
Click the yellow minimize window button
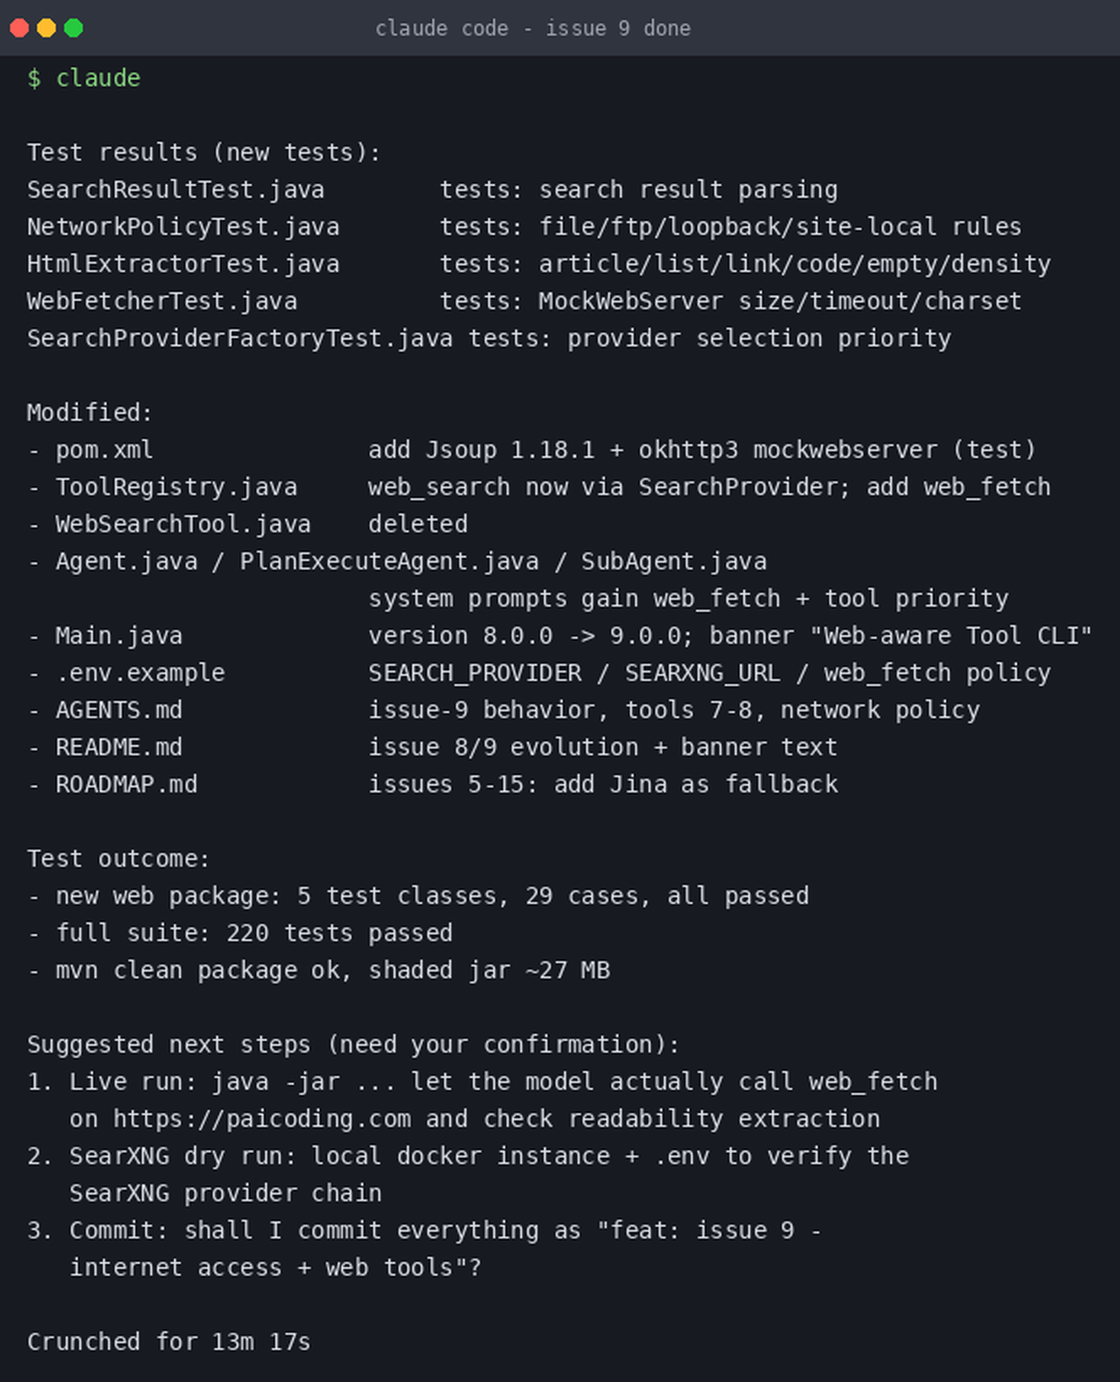(46, 28)
